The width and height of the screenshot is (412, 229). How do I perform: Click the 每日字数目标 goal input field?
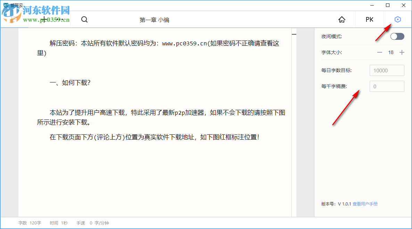[387, 70]
